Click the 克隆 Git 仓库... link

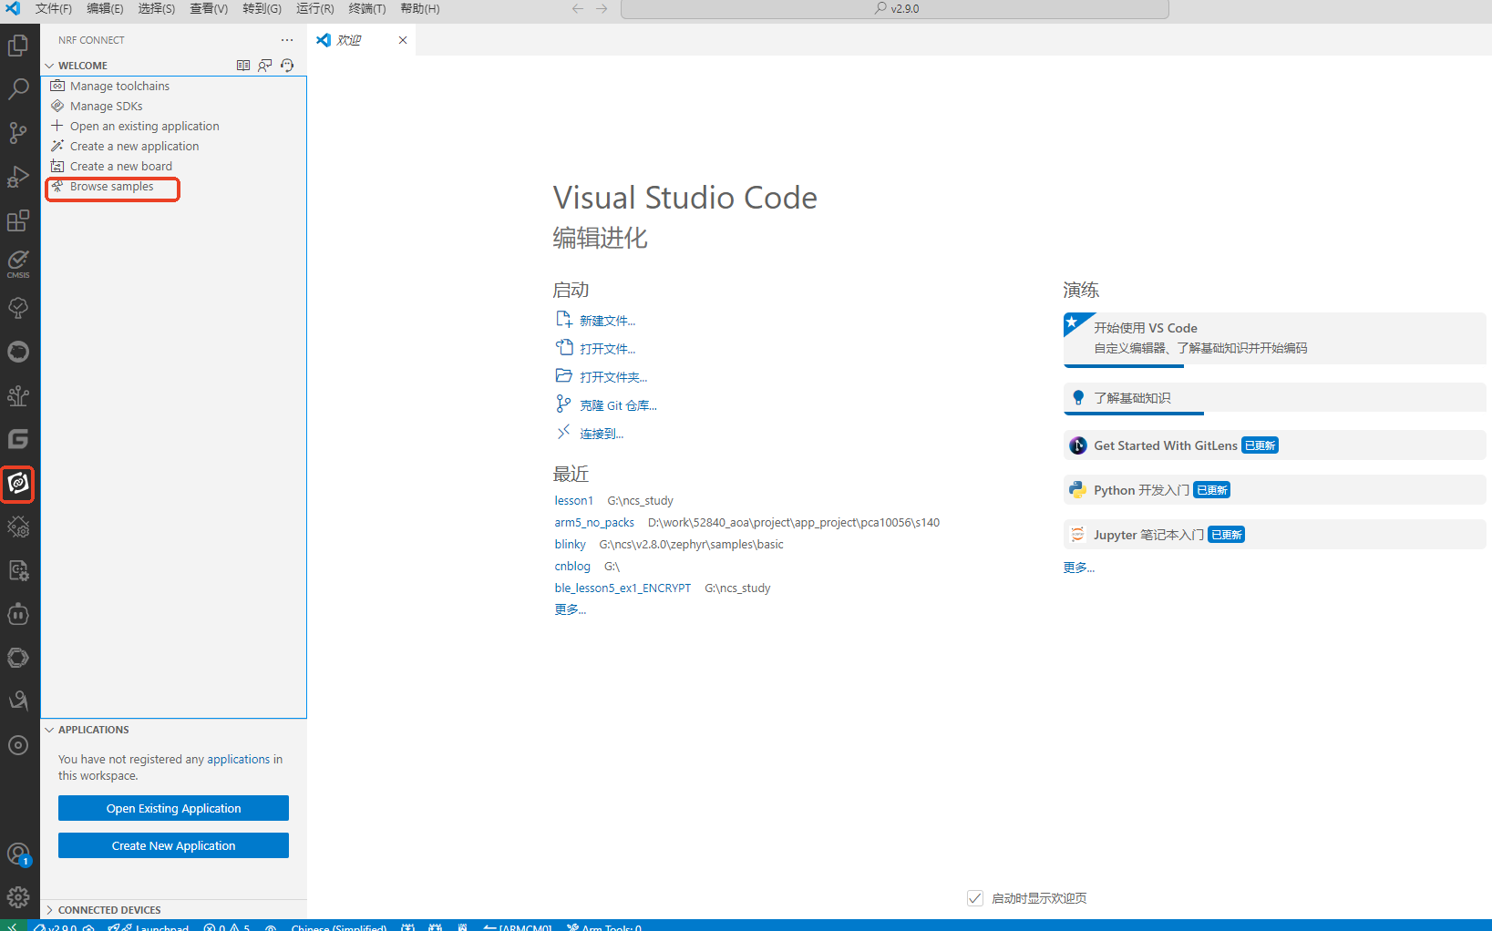[618, 405]
